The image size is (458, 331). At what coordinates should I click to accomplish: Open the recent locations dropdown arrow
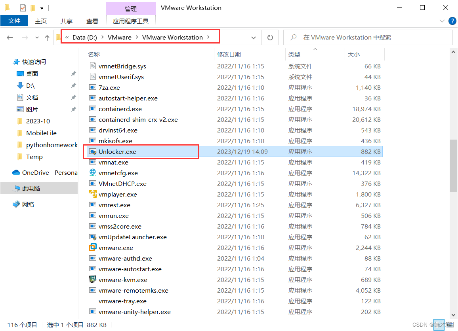(x=37, y=37)
